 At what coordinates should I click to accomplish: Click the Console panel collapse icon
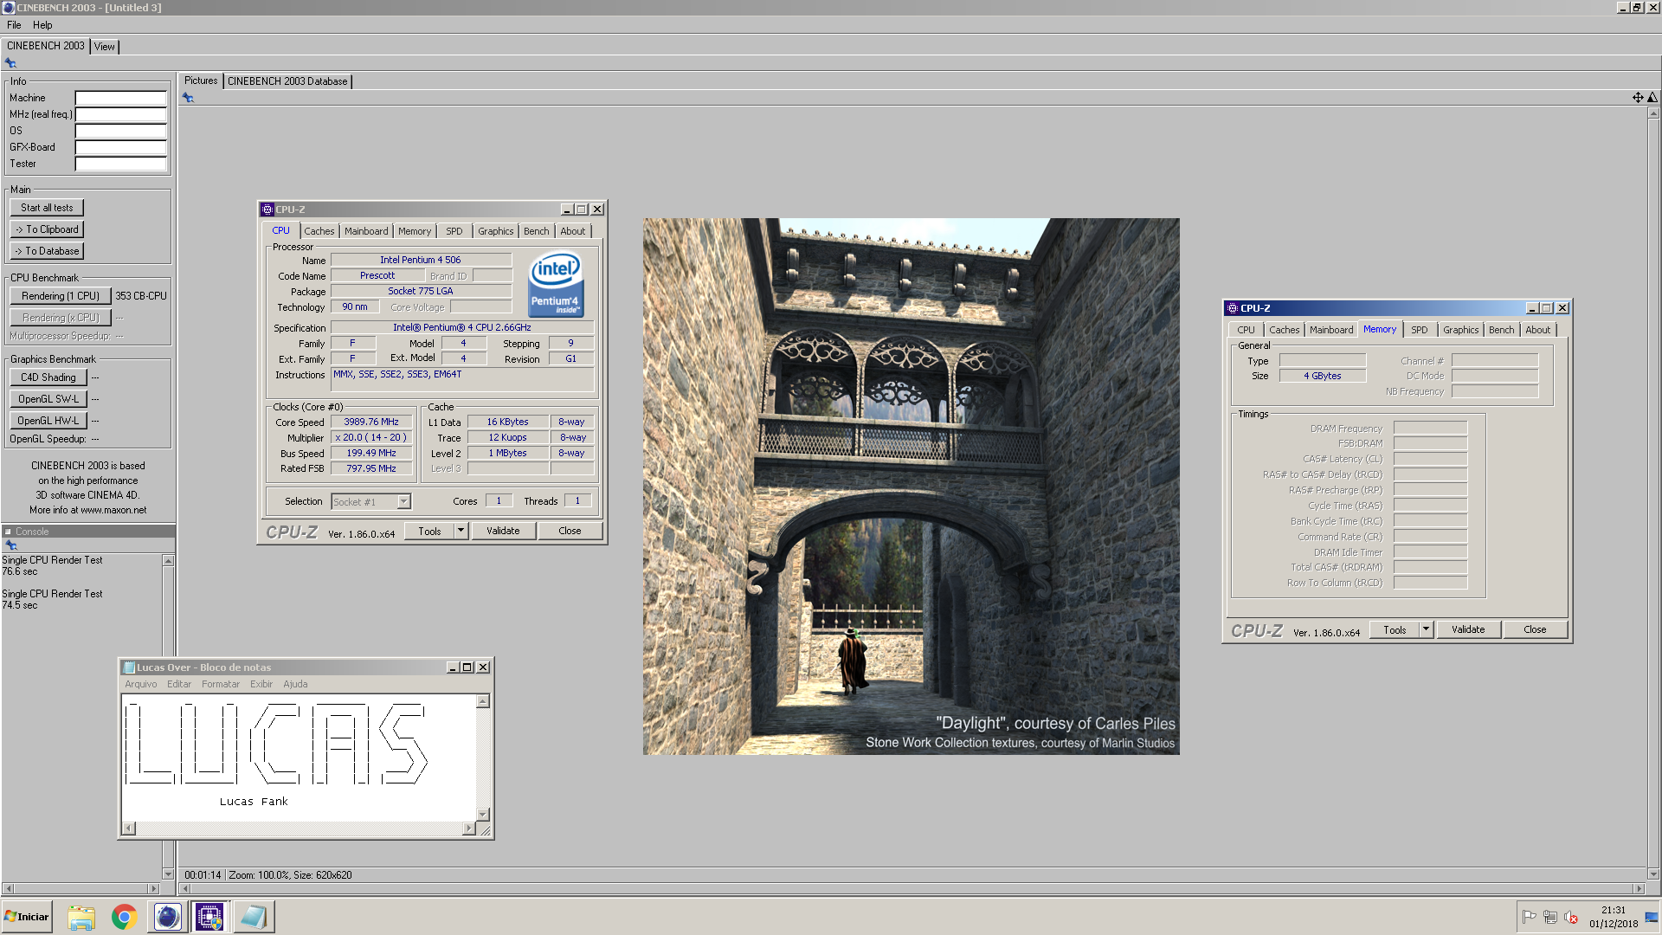(8, 532)
